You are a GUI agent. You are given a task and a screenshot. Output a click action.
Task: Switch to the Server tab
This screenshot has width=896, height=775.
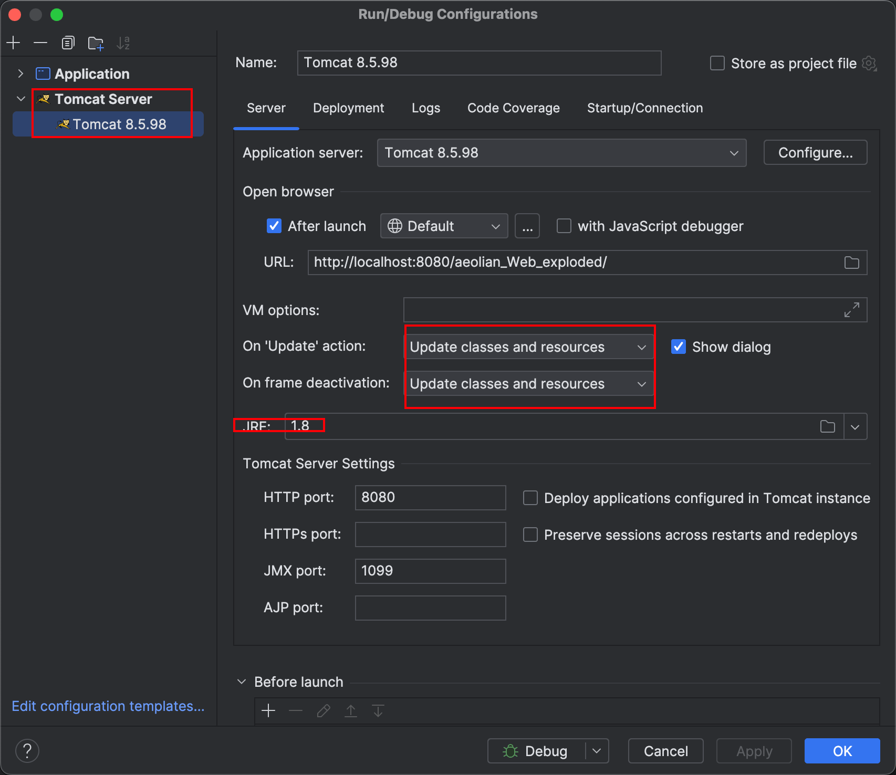point(266,108)
